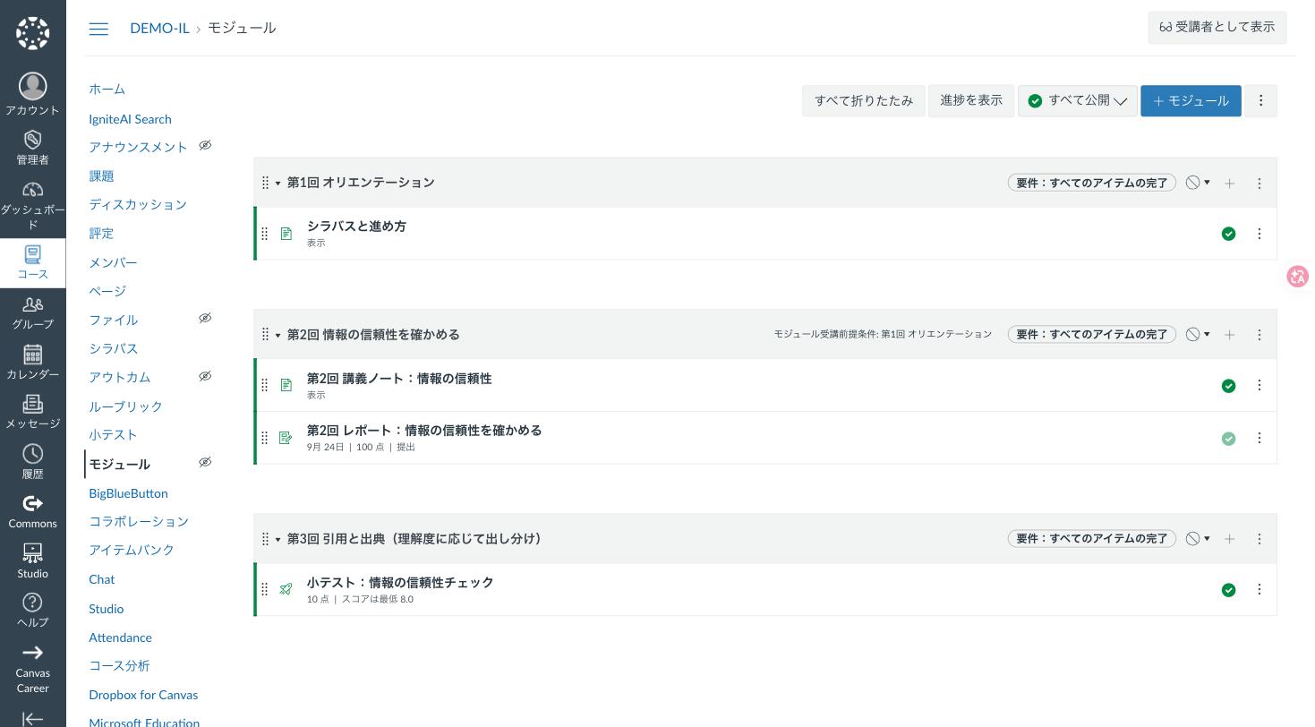Screen dimensions: 1315x727
Task: Click the すべて折りたたみ button
Action: 864,101
